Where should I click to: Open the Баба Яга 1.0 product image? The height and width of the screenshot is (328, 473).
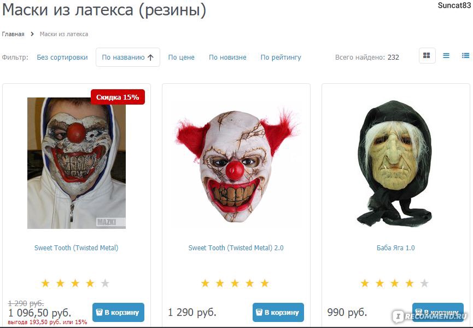[395, 163]
